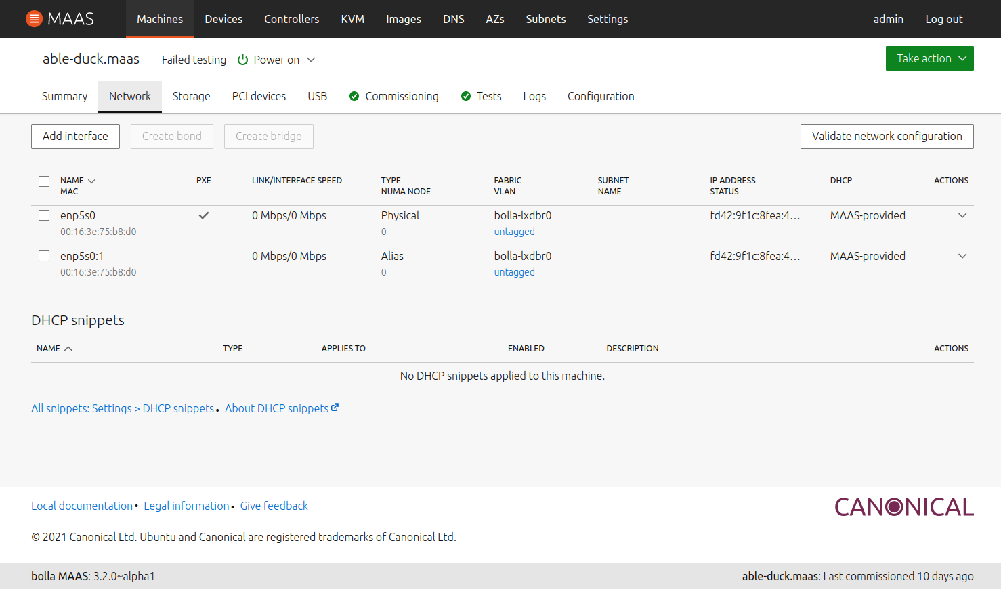Select the checkbox for alias enp5s0:1

pos(44,256)
